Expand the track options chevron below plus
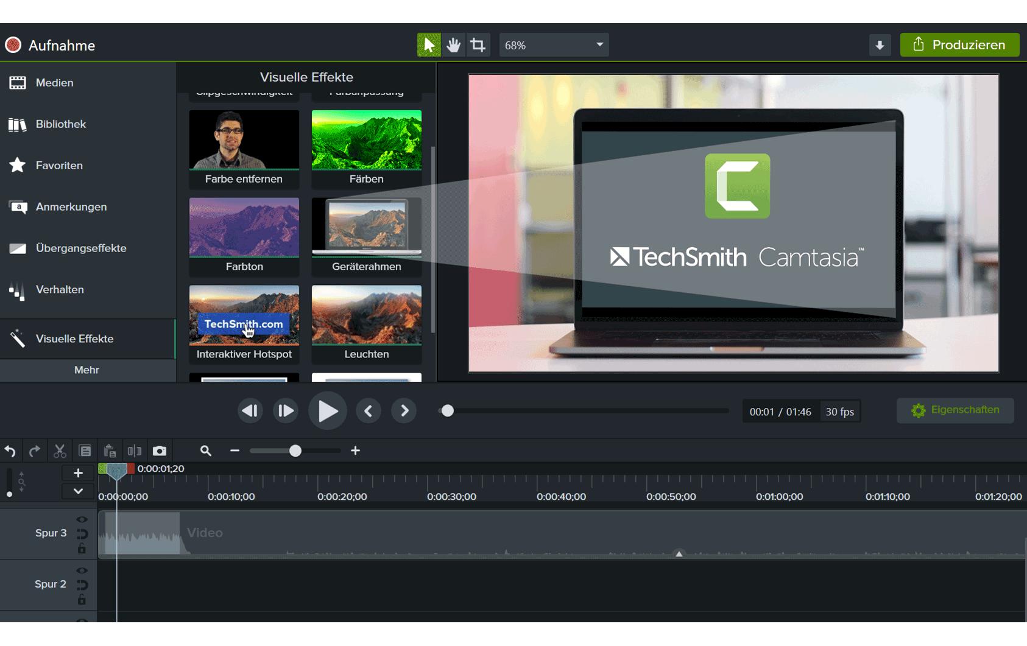 point(78,491)
